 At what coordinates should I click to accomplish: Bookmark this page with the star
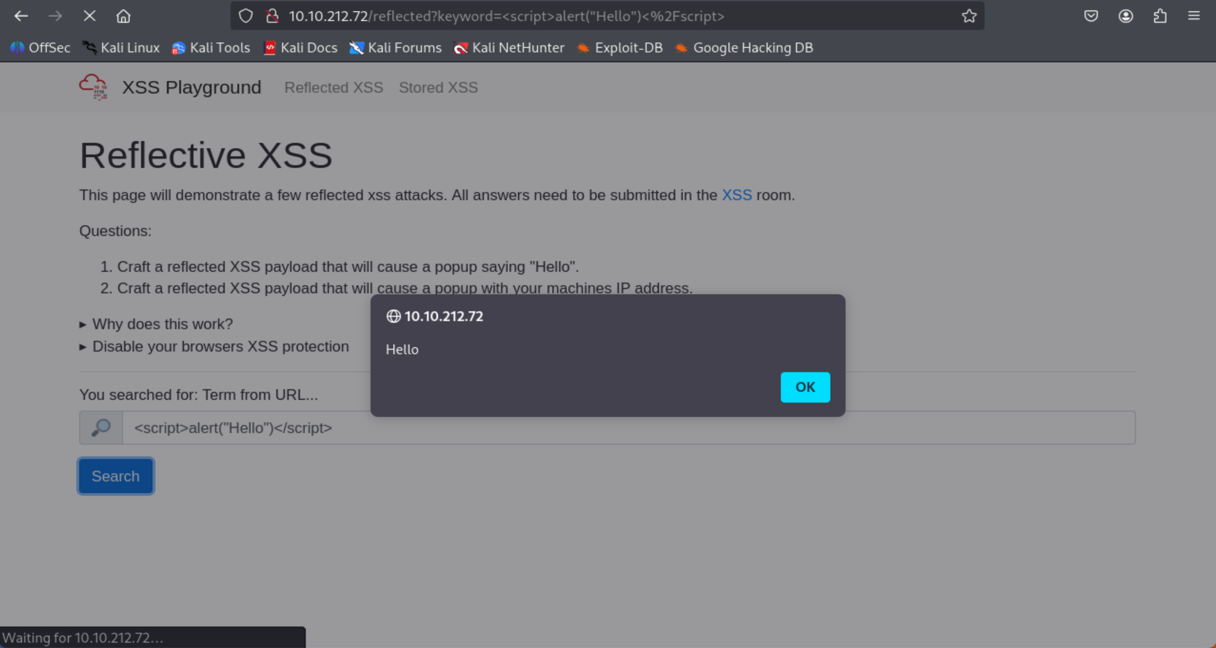click(x=968, y=16)
